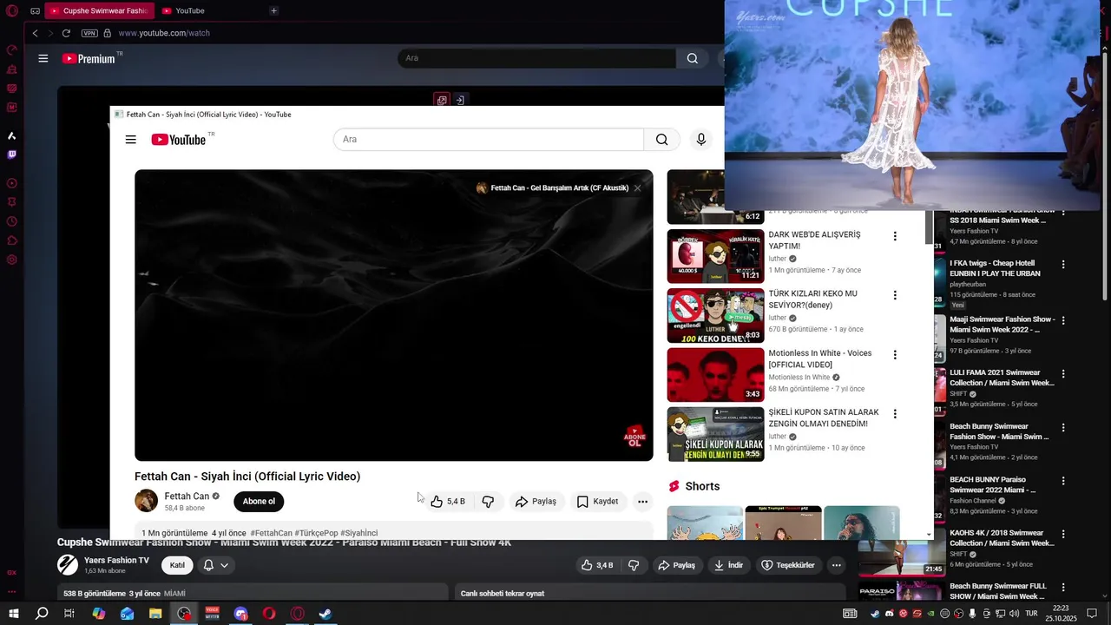Open Windows taskbar search
The width and height of the screenshot is (1111, 625).
[42, 614]
